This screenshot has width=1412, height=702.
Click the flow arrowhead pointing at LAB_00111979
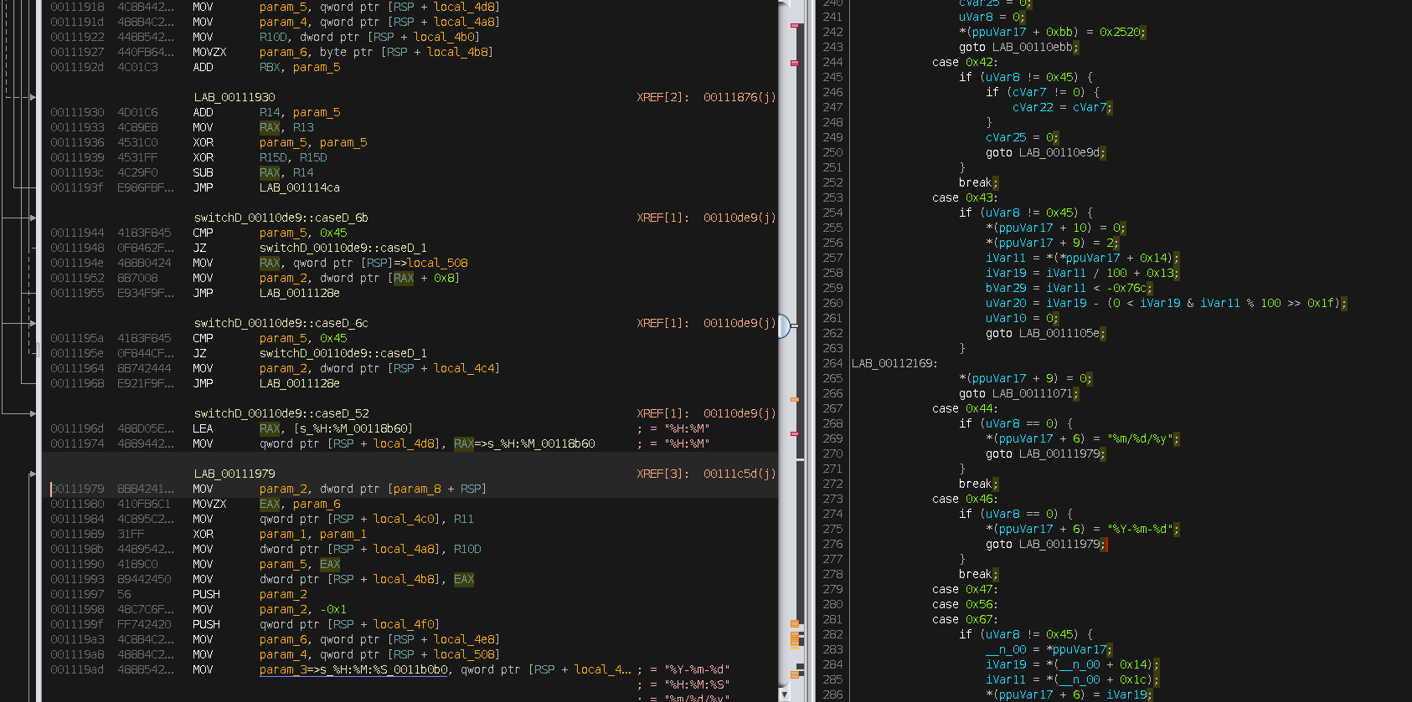pyautogui.click(x=33, y=474)
